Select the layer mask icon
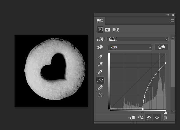The image size is (180, 130). (x=107, y=30)
